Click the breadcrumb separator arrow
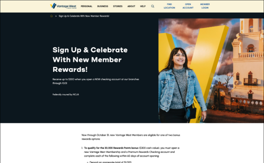This screenshot has width=264, height=163. point(56,16)
